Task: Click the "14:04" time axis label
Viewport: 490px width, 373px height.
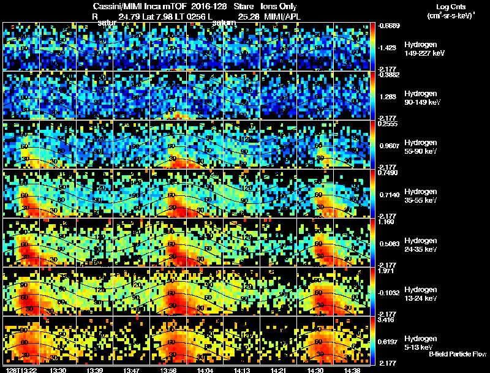Action: pos(205,370)
